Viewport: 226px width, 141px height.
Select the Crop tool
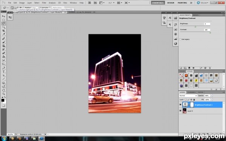[3, 31]
